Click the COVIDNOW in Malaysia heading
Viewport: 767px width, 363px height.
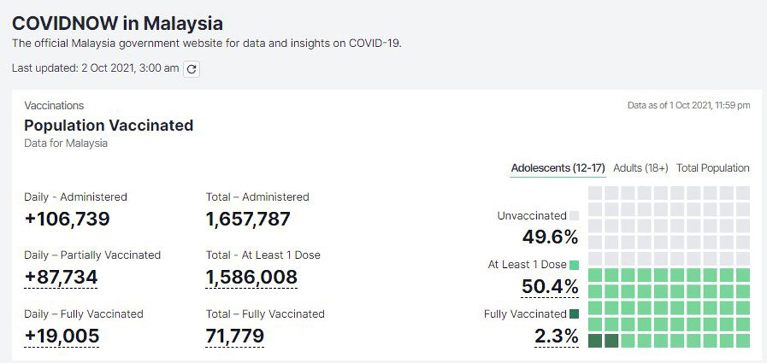click(x=118, y=23)
